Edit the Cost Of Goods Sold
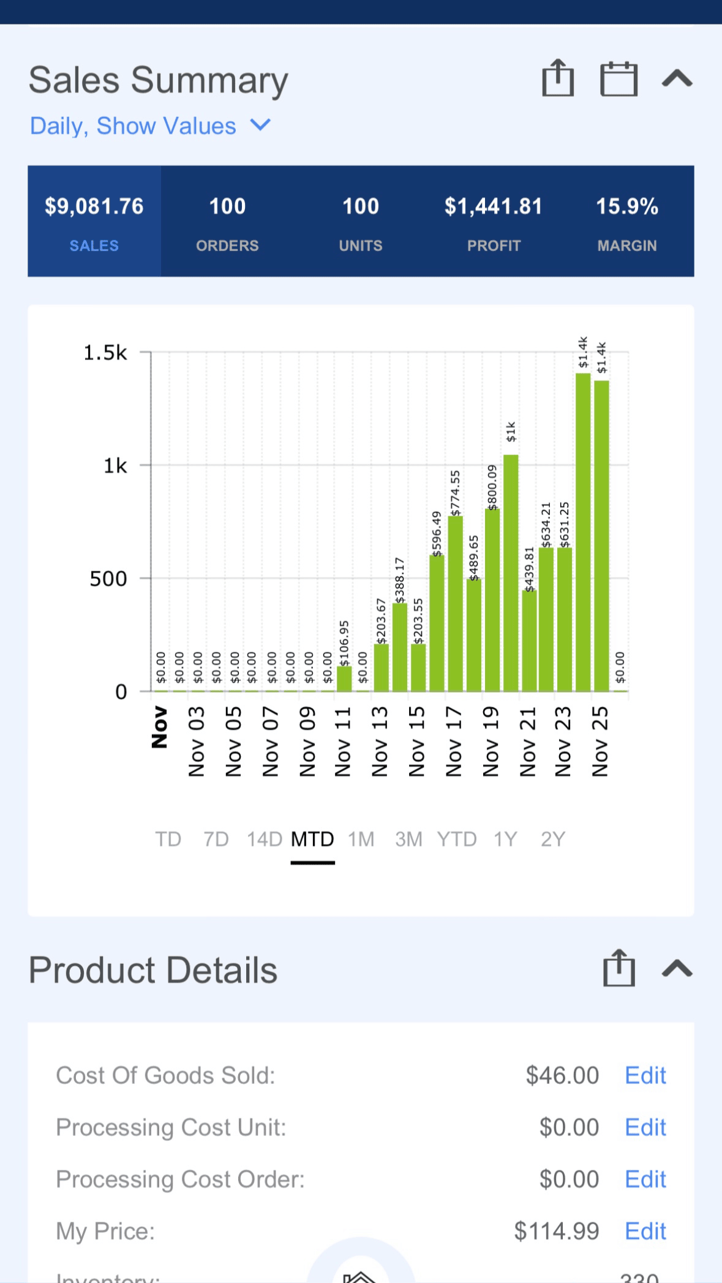The height and width of the screenshot is (1283, 722). 645,1075
